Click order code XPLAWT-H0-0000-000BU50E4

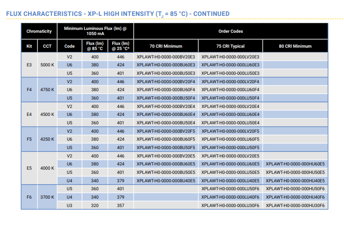(x=166, y=123)
